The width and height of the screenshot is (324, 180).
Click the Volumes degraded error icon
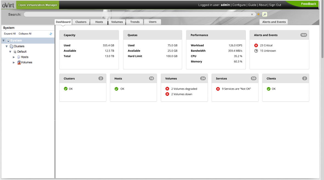point(167,89)
